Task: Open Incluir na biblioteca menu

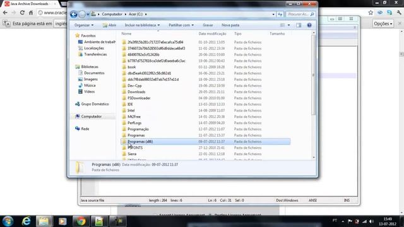Action: pos(142,25)
